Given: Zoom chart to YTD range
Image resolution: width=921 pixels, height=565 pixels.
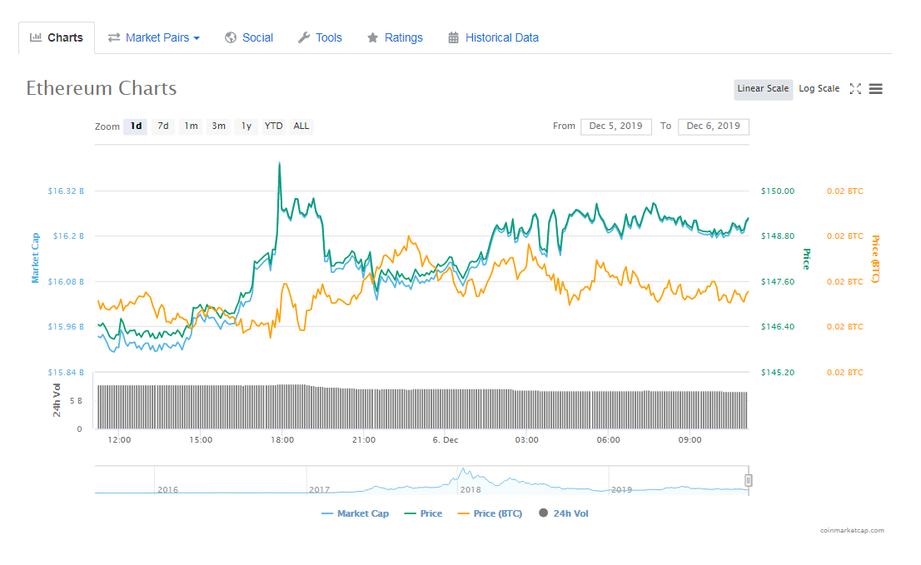Looking at the screenshot, I should 273,126.
